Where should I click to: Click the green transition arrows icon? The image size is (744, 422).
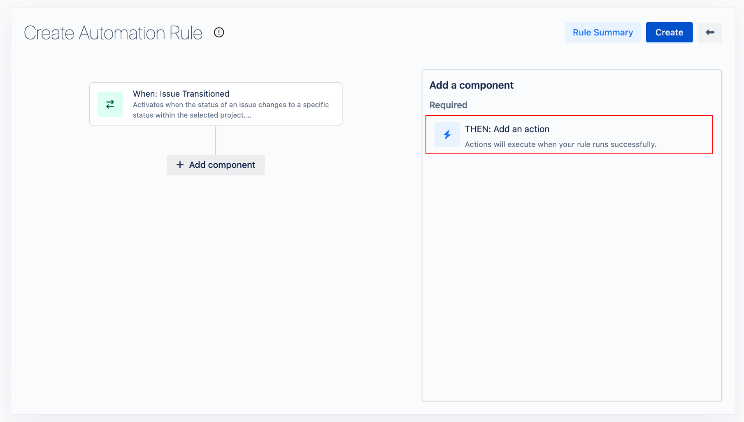(x=110, y=104)
